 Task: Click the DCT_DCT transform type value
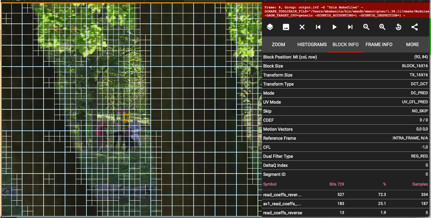point(419,84)
